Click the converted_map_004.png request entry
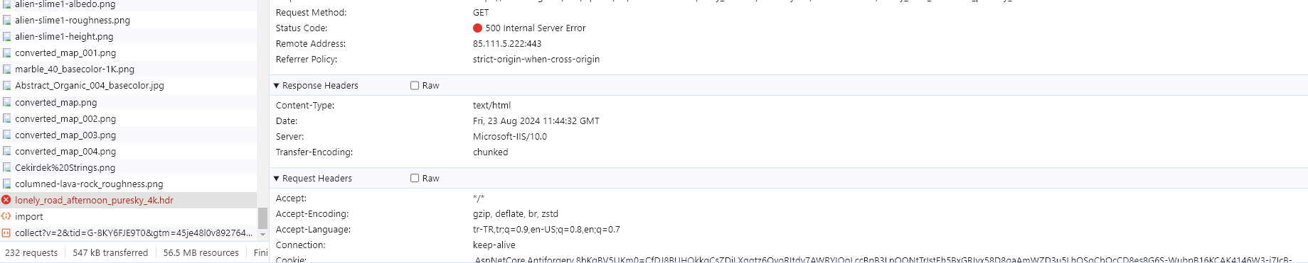 (x=65, y=151)
